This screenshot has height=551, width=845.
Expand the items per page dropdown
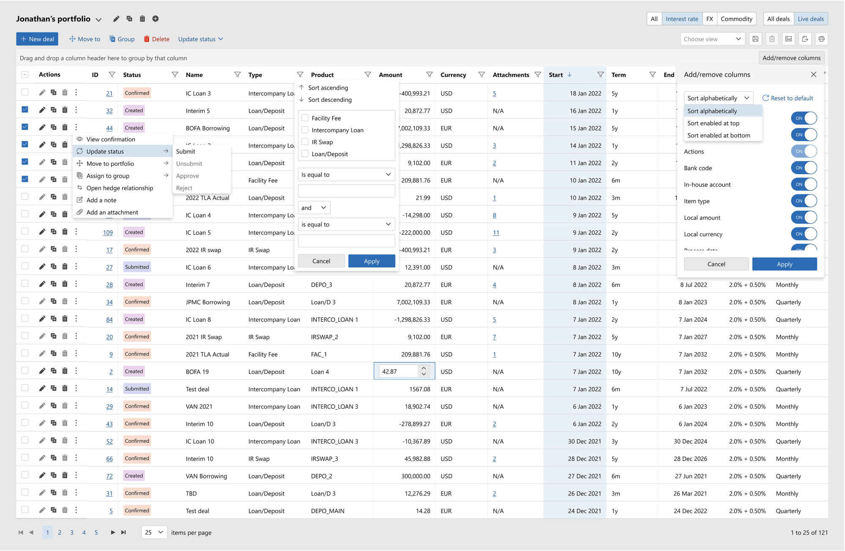coord(154,532)
